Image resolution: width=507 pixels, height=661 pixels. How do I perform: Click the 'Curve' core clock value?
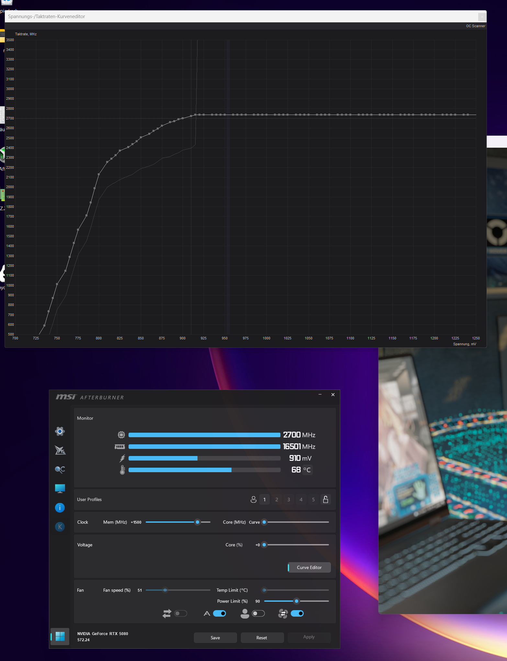point(254,522)
